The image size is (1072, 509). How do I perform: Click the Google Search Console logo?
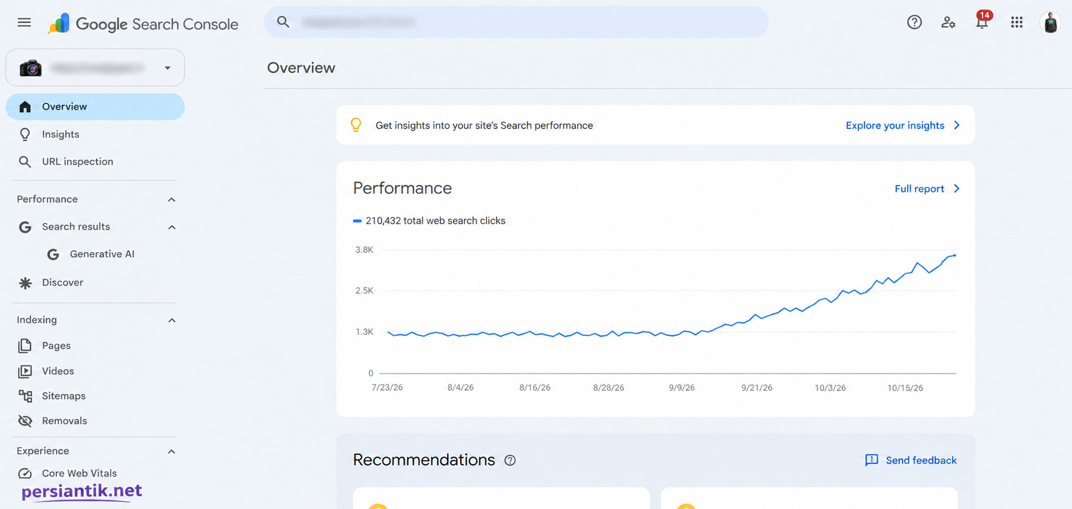coord(143,24)
